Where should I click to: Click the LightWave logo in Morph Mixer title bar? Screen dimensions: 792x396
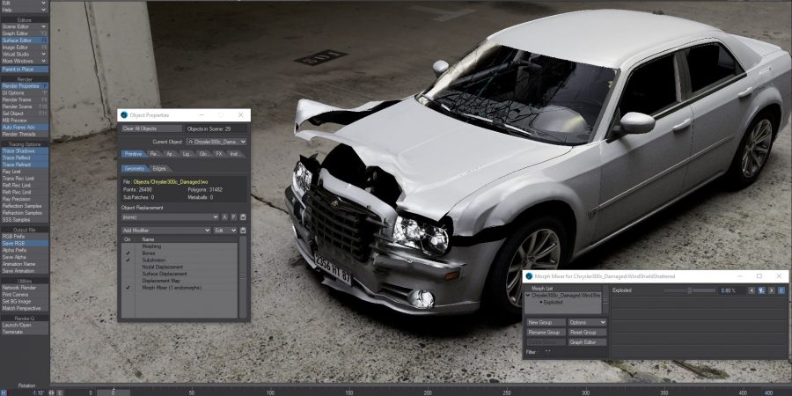click(x=529, y=276)
